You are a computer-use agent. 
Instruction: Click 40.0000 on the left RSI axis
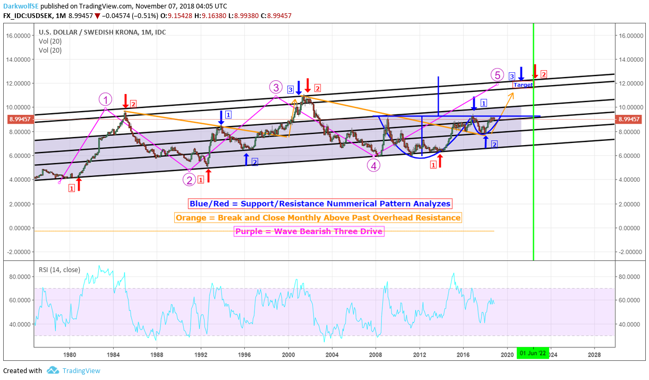pos(20,324)
